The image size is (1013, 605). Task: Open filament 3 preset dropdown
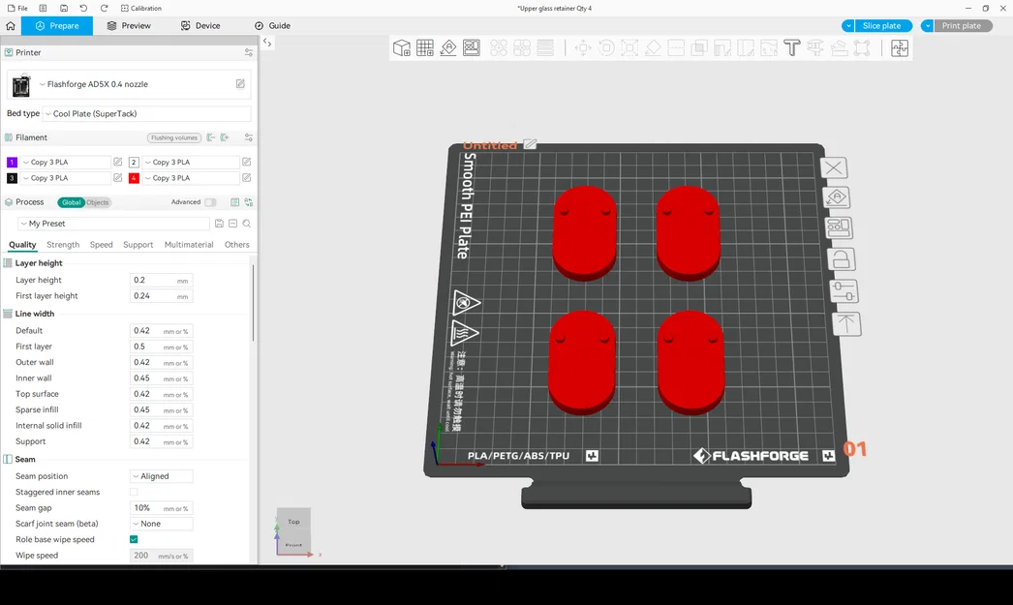pos(65,177)
